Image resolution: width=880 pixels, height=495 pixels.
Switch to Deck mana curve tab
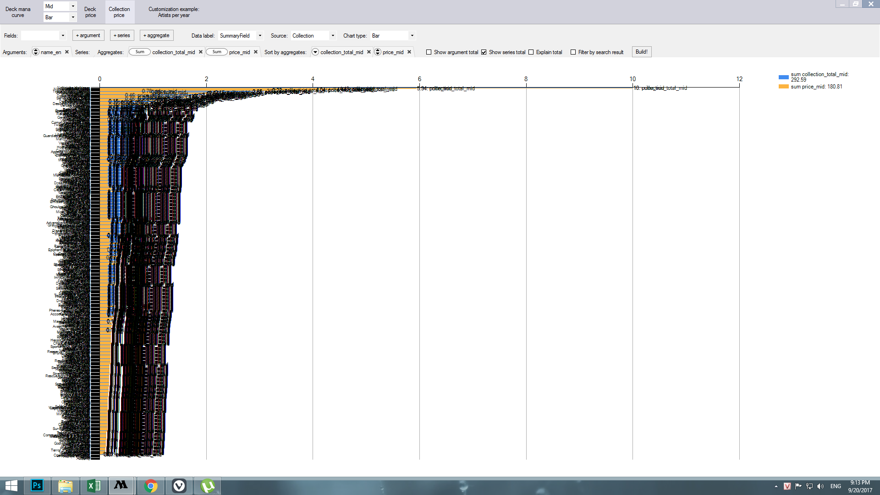point(18,12)
